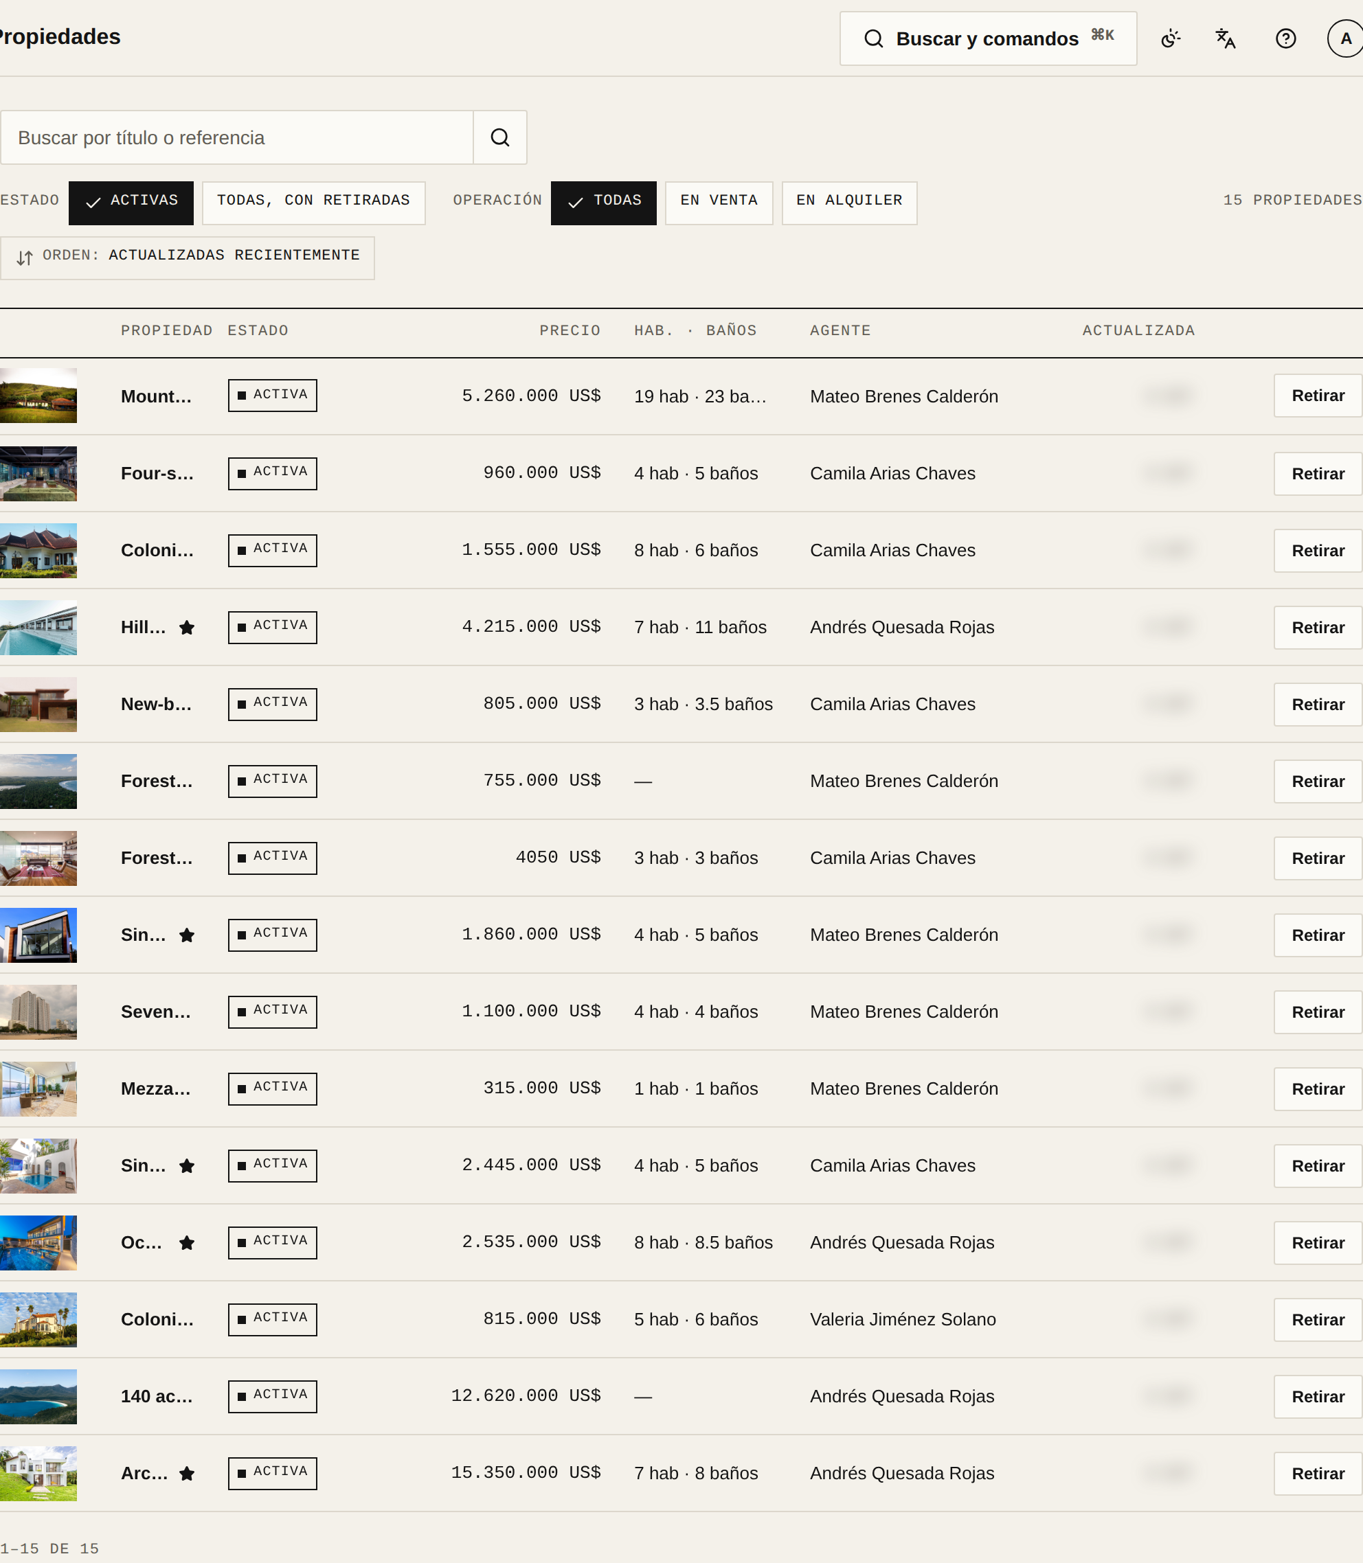The height and width of the screenshot is (1563, 1363).
Task: Retirar the New-b… property
Action: click(x=1318, y=704)
